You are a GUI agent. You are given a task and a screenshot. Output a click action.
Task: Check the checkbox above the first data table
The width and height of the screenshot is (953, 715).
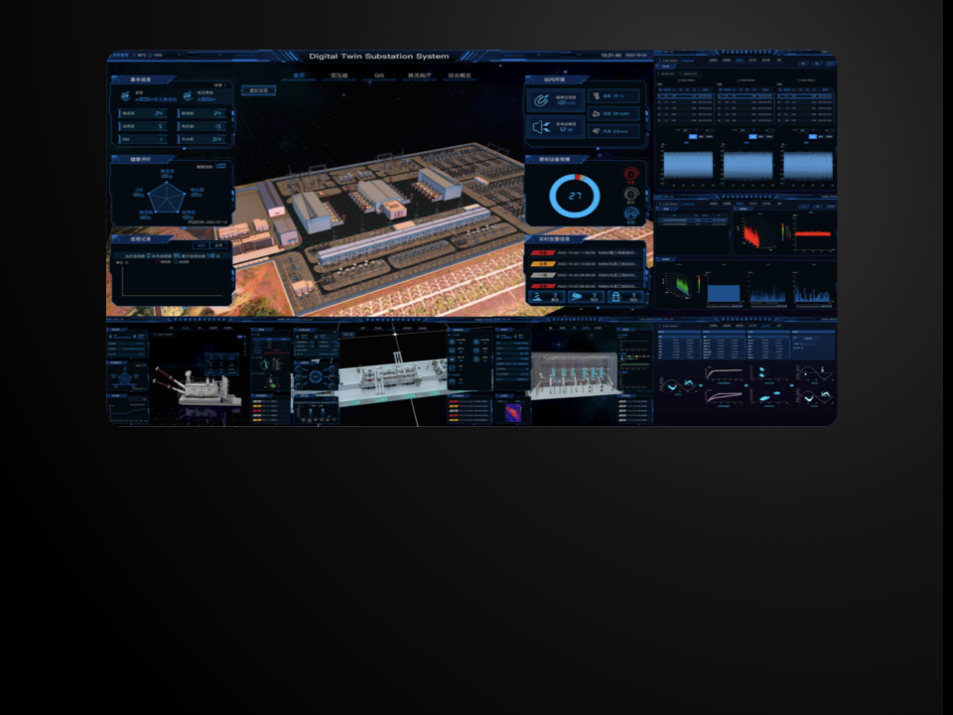679,80
